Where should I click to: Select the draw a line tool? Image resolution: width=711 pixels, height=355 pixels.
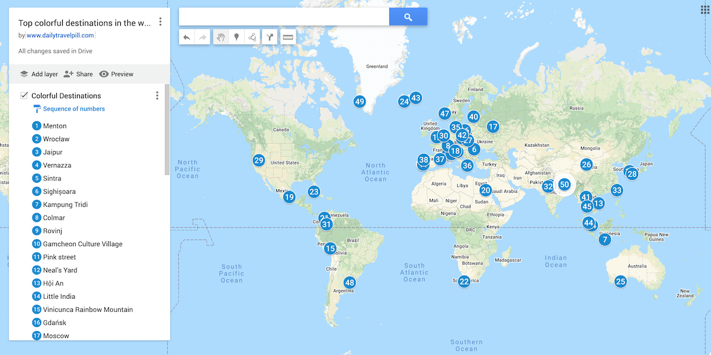coord(252,37)
